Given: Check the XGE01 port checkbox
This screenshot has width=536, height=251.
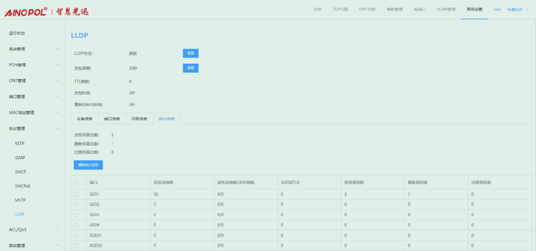Looking at the screenshot, I should (x=76, y=236).
